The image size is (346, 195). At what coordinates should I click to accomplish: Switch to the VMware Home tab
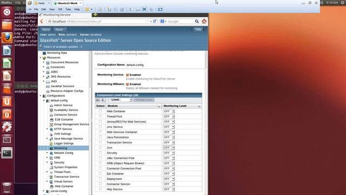click(42, 3)
